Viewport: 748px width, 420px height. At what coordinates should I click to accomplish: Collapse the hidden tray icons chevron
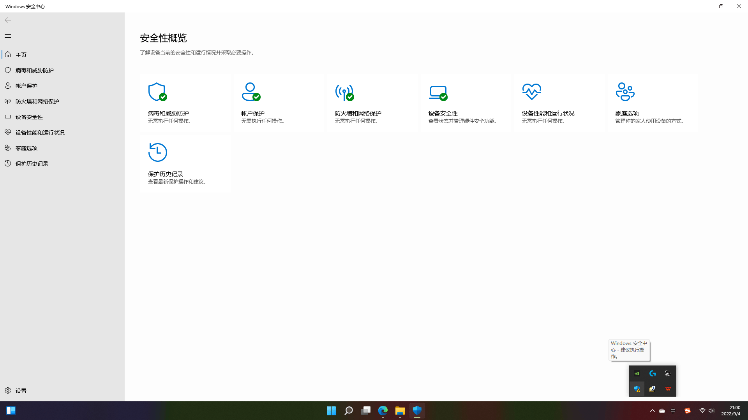(653, 411)
